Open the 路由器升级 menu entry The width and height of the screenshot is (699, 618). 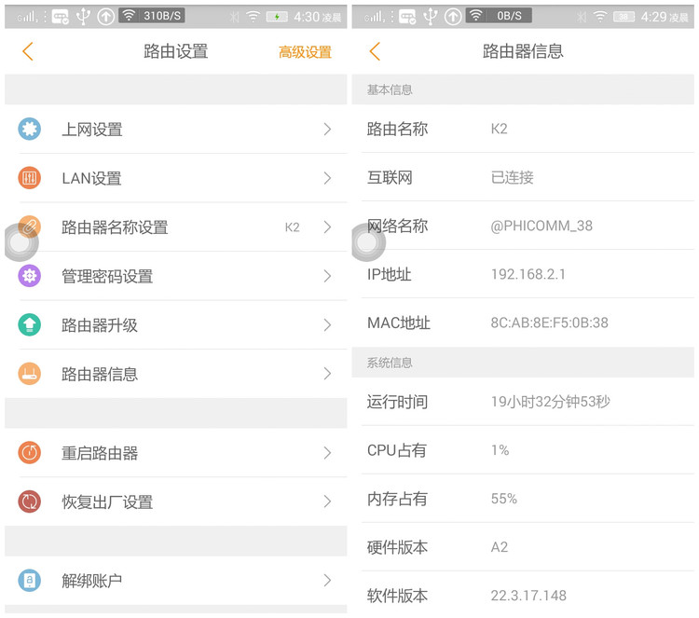pyautogui.click(x=175, y=324)
